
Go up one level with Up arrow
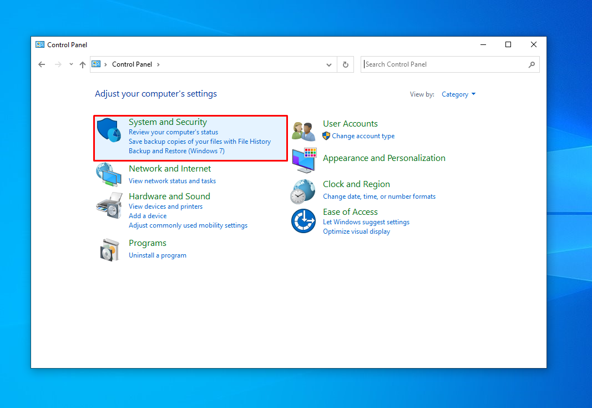[x=83, y=64]
